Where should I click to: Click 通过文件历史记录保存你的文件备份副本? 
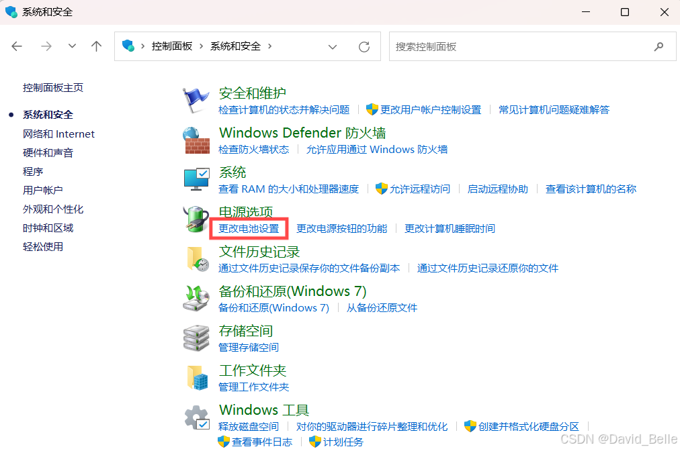click(309, 268)
